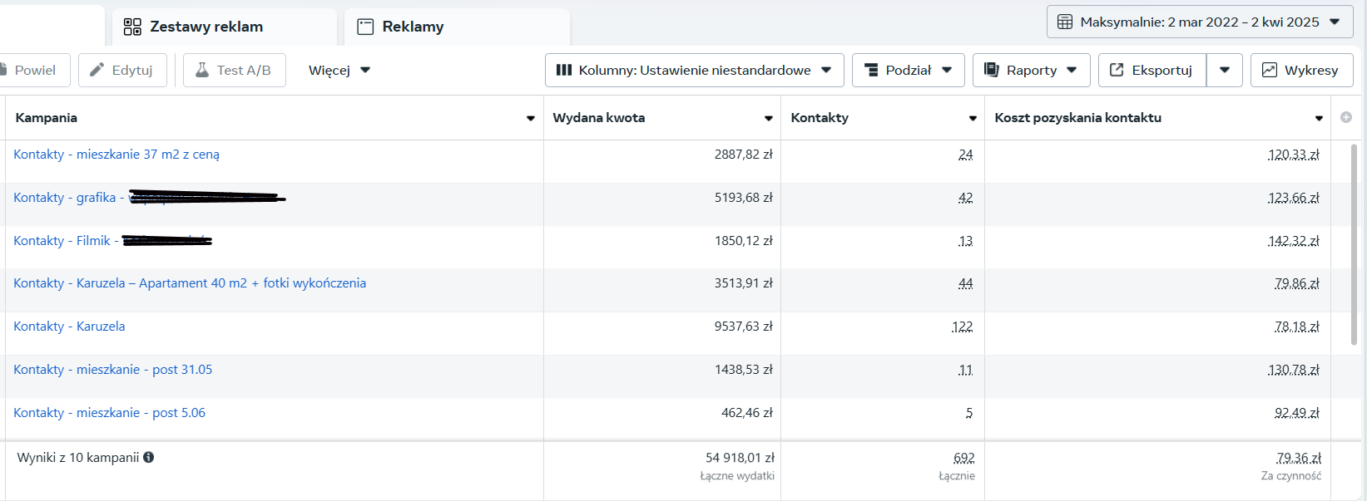Viewport: 1367px width, 501px height.
Task: Click cost per contact 120,33 zł
Action: (x=1294, y=155)
